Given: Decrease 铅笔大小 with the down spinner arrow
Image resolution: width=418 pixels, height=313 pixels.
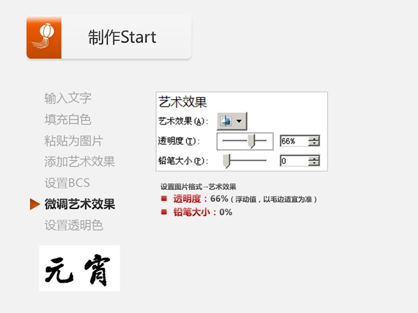Looking at the screenshot, I should click(x=315, y=164).
